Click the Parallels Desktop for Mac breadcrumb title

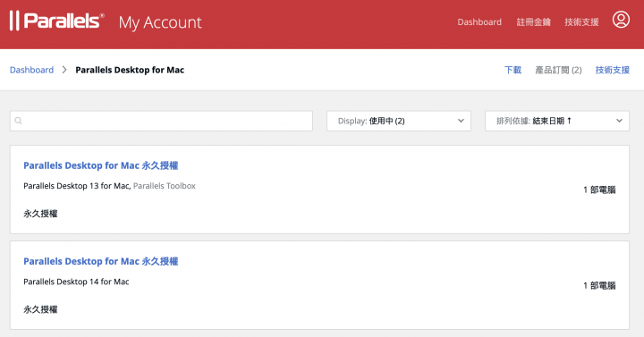point(130,70)
